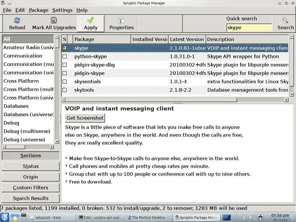Switch to the Status filter view
This screenshot has height=222, width=296.
click(x=31, y=166)
